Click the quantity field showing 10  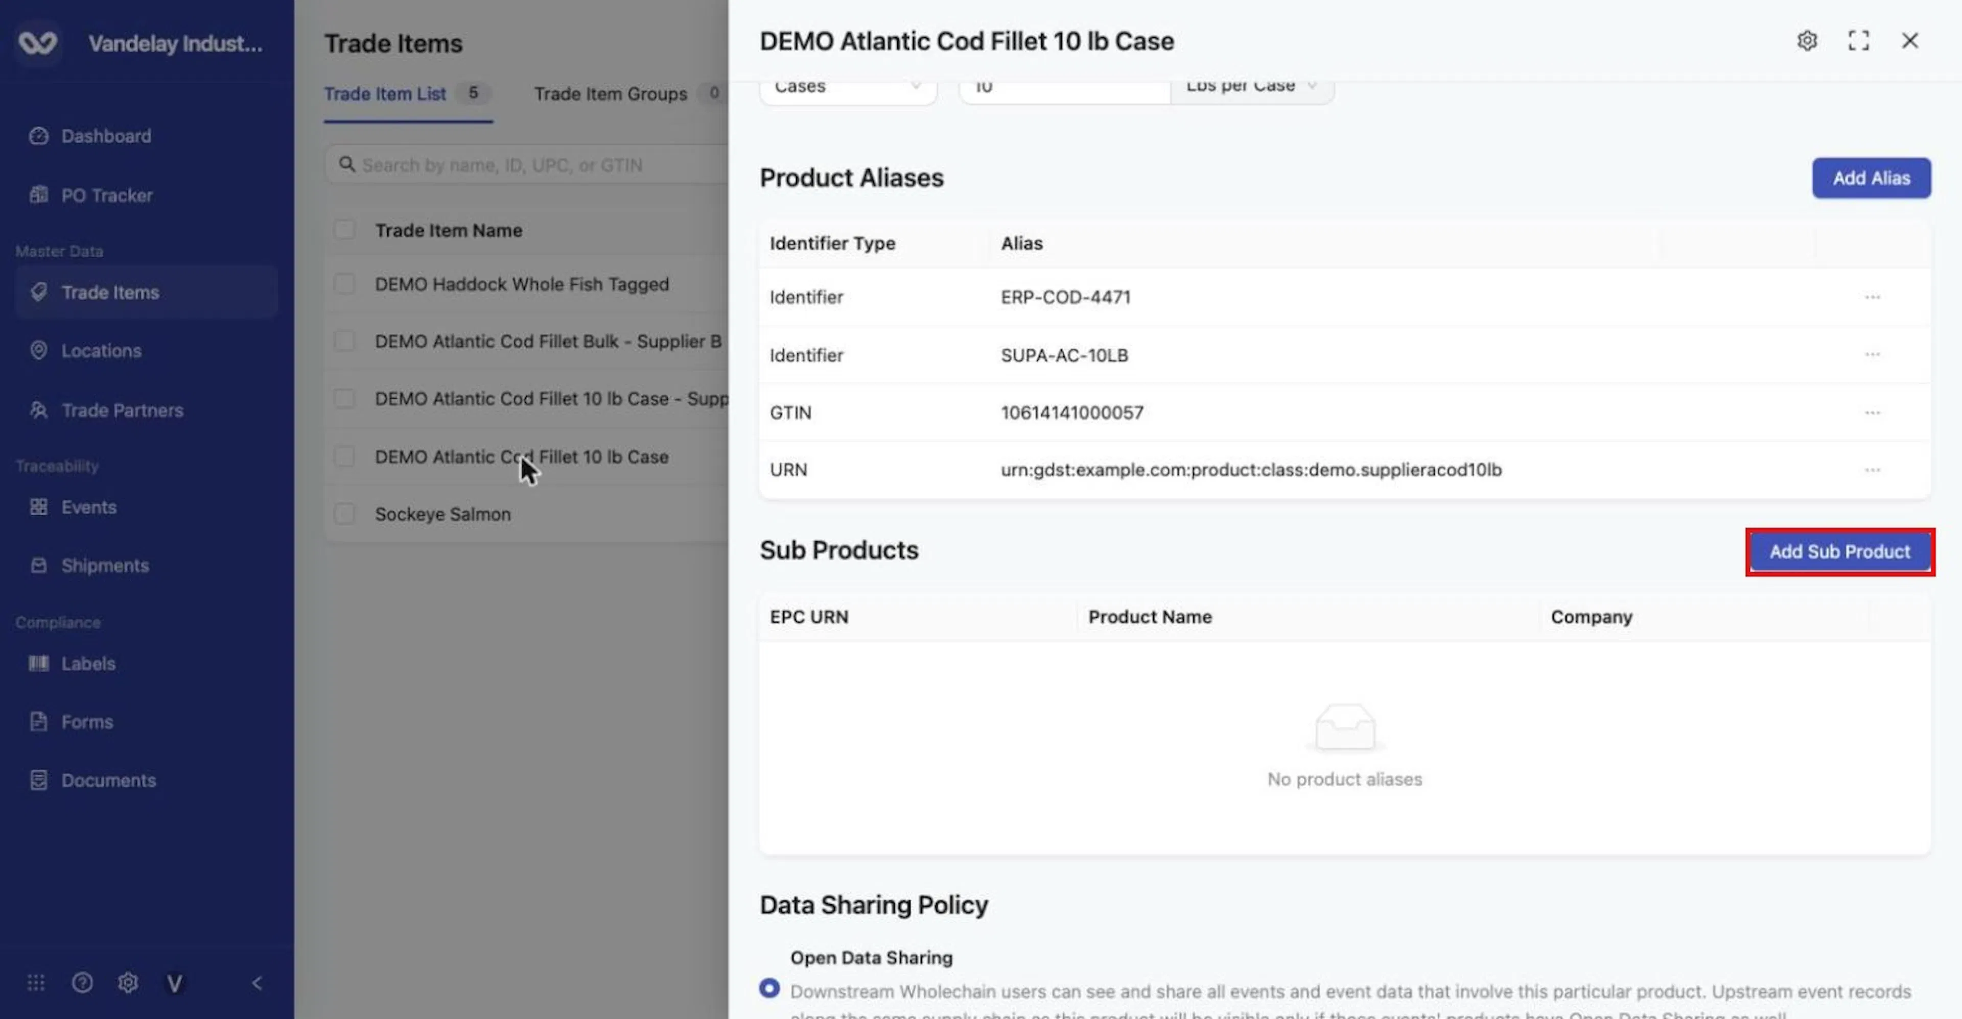pyautogui.click(x=1064, y=88)
